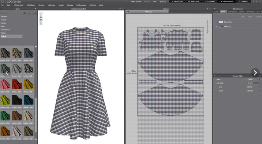Collapse the Roll Width property group

pyautogui.click(x=215, y=83)
